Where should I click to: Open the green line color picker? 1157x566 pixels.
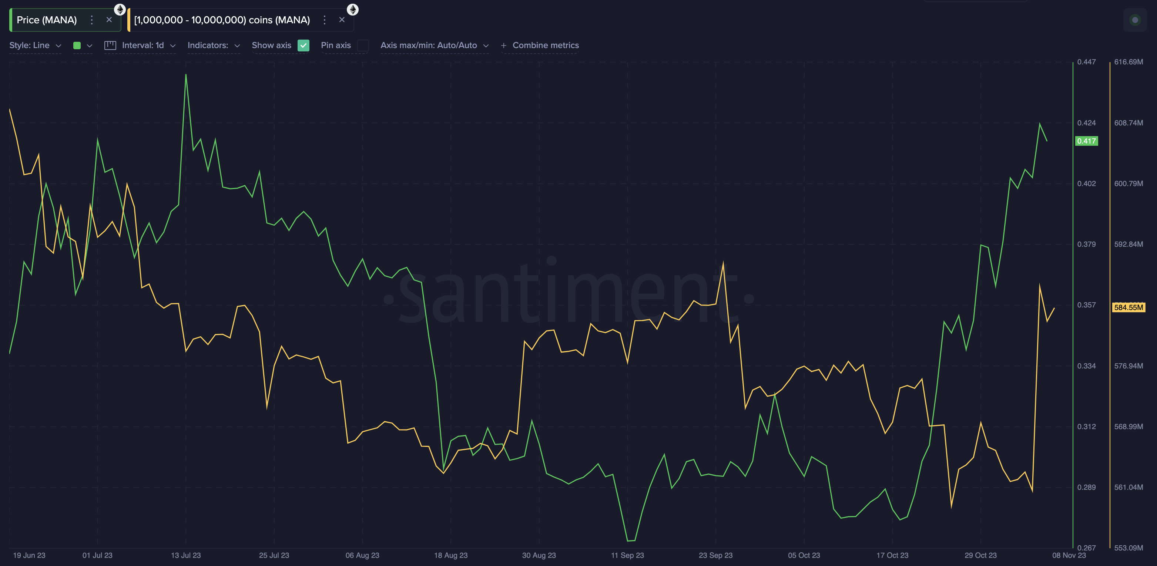coord(83,46)
